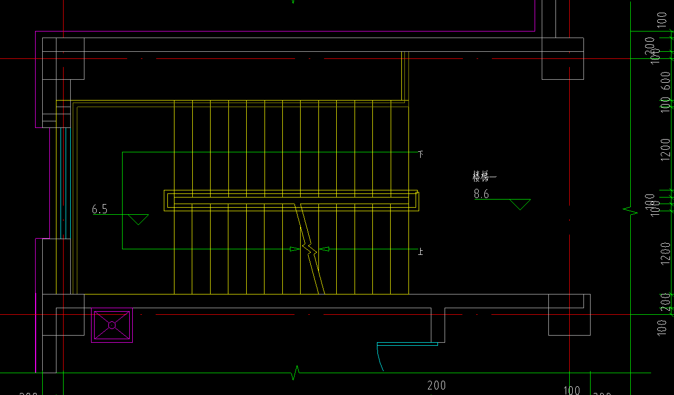The width and height of the screenshot is (674, 395).
Task: Click the elevation triangle marker beneath 8.6
Action: (x=520, y=205)
